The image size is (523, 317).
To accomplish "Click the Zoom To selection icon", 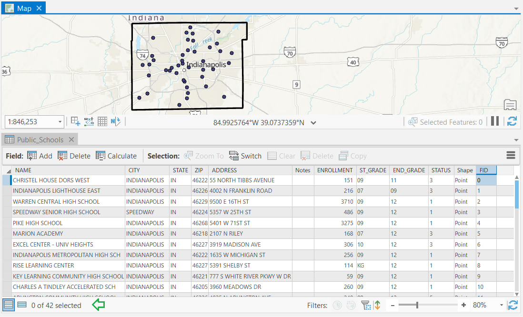I will [x=188, y=156].
